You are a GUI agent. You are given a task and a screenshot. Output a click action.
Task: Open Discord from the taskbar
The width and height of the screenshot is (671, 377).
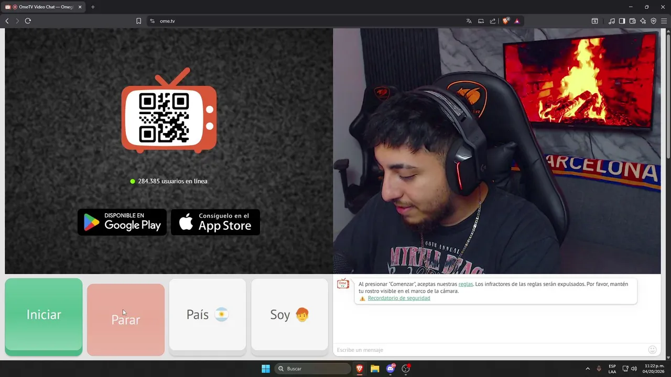[391, 369]
